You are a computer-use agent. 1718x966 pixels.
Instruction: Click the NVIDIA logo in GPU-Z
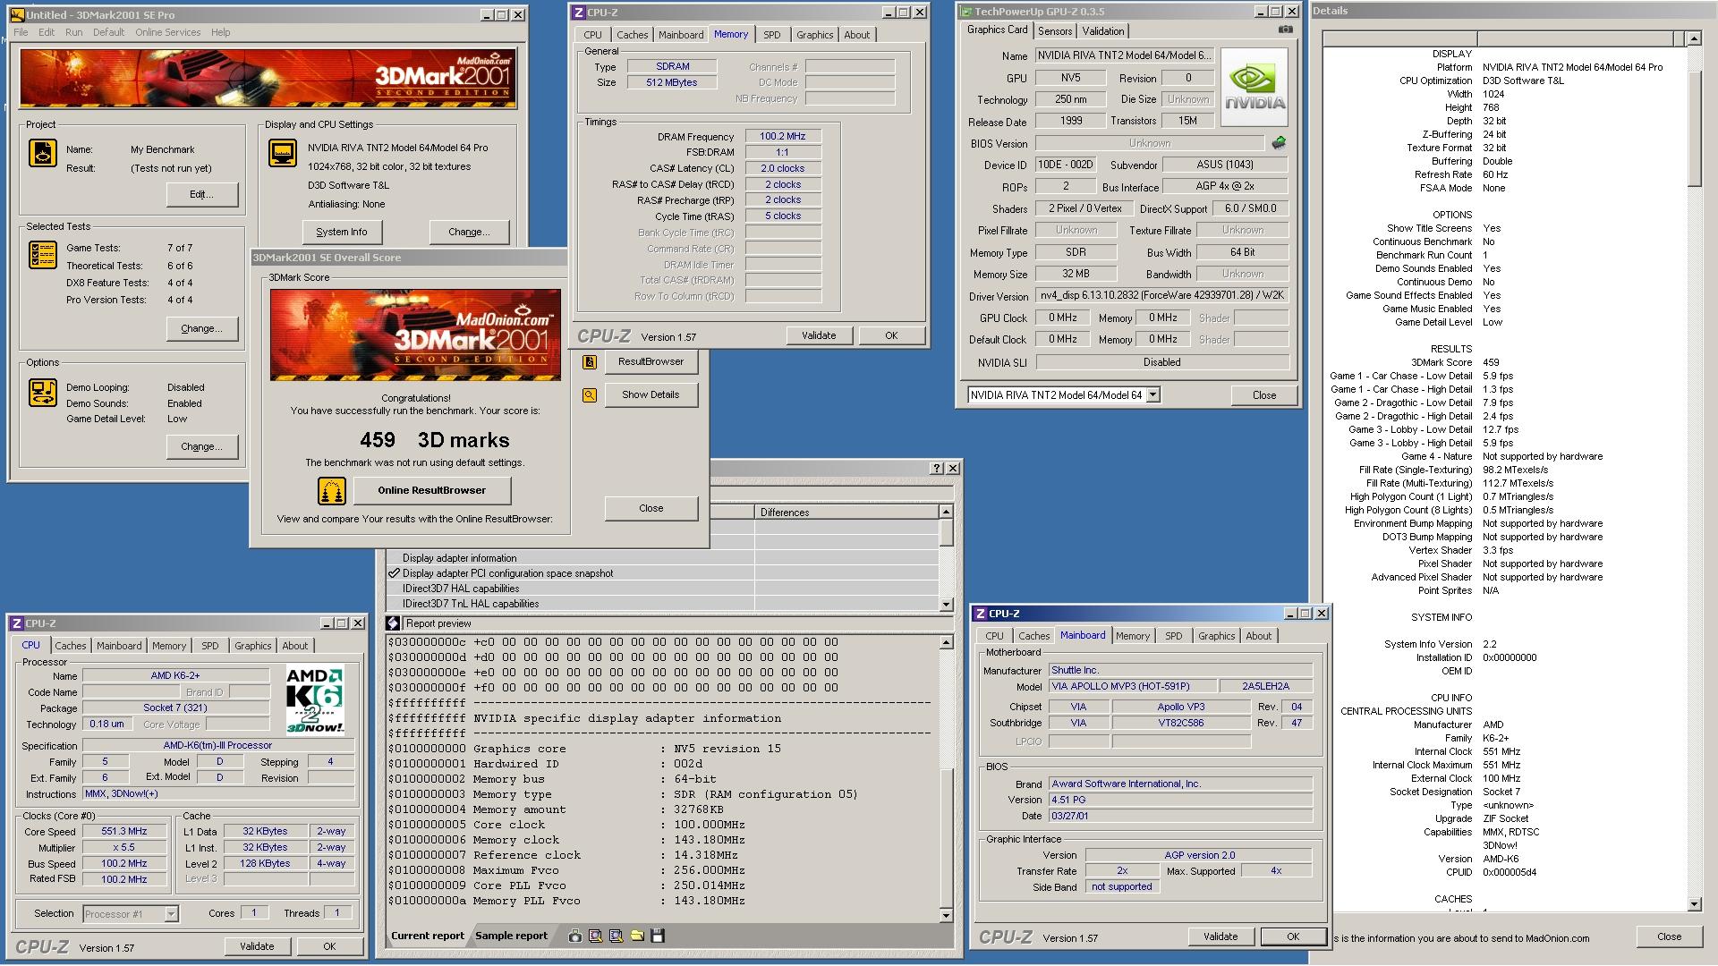pyautogui.click(x=1254, y=88)
